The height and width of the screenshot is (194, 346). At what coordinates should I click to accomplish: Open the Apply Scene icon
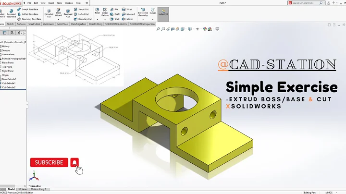(210, 29)
